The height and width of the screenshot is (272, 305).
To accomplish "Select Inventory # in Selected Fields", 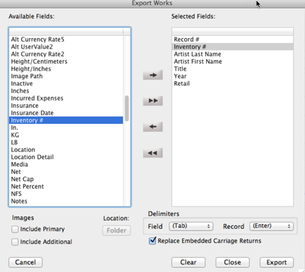I will (x=232, y=47).
